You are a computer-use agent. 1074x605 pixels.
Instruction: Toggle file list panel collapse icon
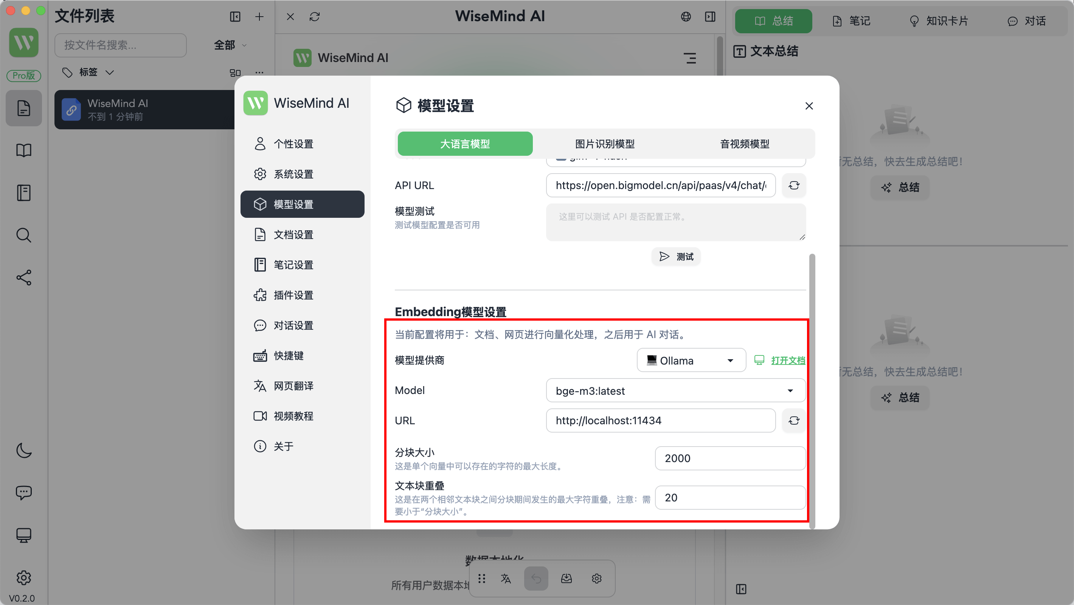point(235,17)
